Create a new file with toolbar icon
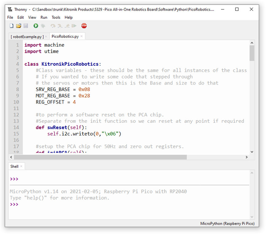Image resolution: width=267 pixels, height=235 pixels. click(x=11, y=26)
